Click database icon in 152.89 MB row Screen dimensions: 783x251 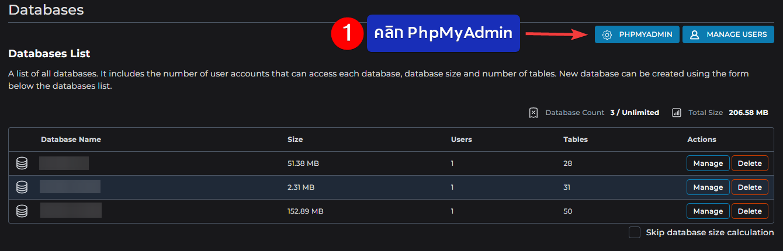click(x=22, y=211)
